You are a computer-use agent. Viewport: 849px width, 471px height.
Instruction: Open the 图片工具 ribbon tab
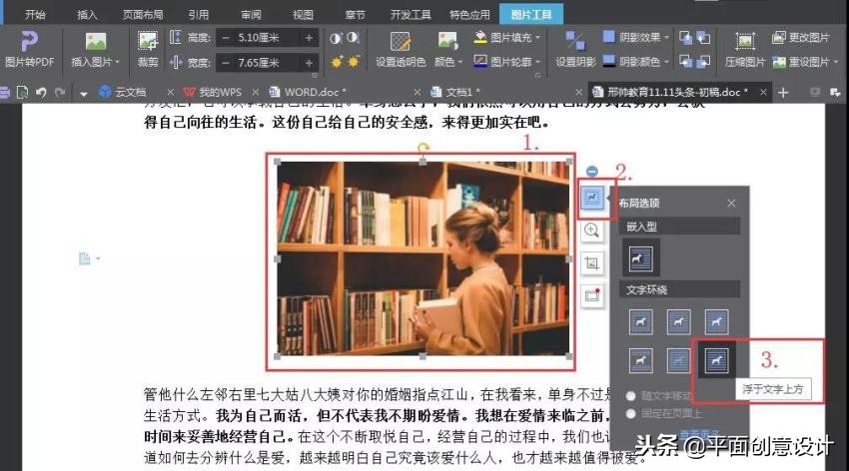tap(531, 15)
